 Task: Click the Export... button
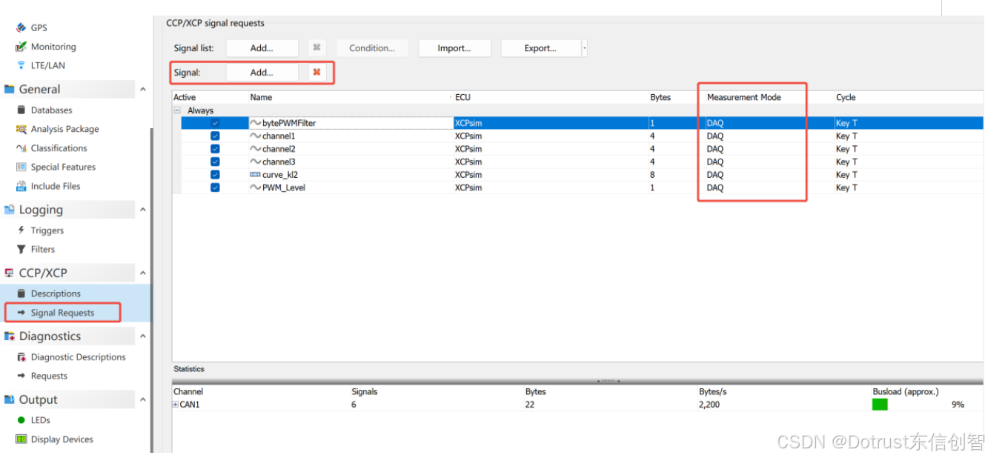click(x=540, y=48)
